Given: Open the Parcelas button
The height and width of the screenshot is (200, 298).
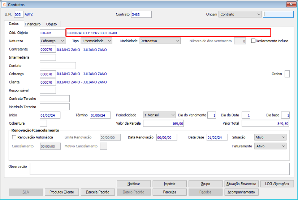Looking at the screenshot, I should pyautogui.click(x=169, y=192).
